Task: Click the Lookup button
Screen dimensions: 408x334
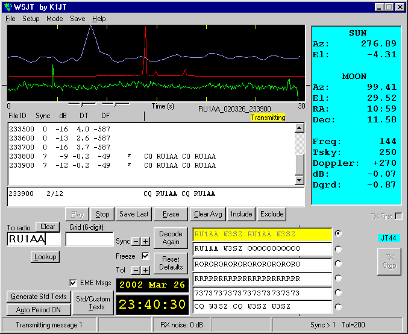Action: pyautogui.click(x=45, y=257)
